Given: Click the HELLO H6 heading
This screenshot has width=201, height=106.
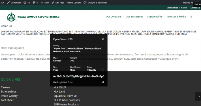Looking at the screenshot, I should (x=7, y=26).
